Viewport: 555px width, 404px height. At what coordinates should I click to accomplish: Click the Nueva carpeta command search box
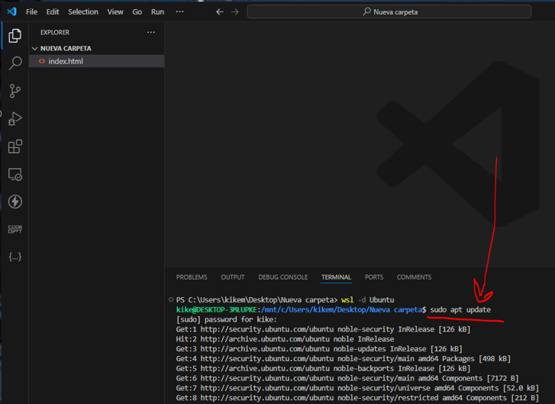point(389,12)
